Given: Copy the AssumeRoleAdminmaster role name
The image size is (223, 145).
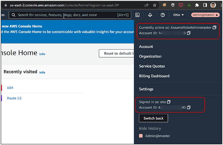Looking at the screenshot, I should (215, 27).
